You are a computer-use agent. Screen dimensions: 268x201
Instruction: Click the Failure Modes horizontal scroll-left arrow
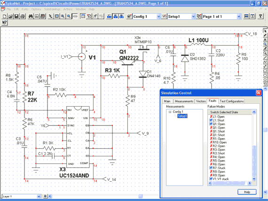point(210,183)
